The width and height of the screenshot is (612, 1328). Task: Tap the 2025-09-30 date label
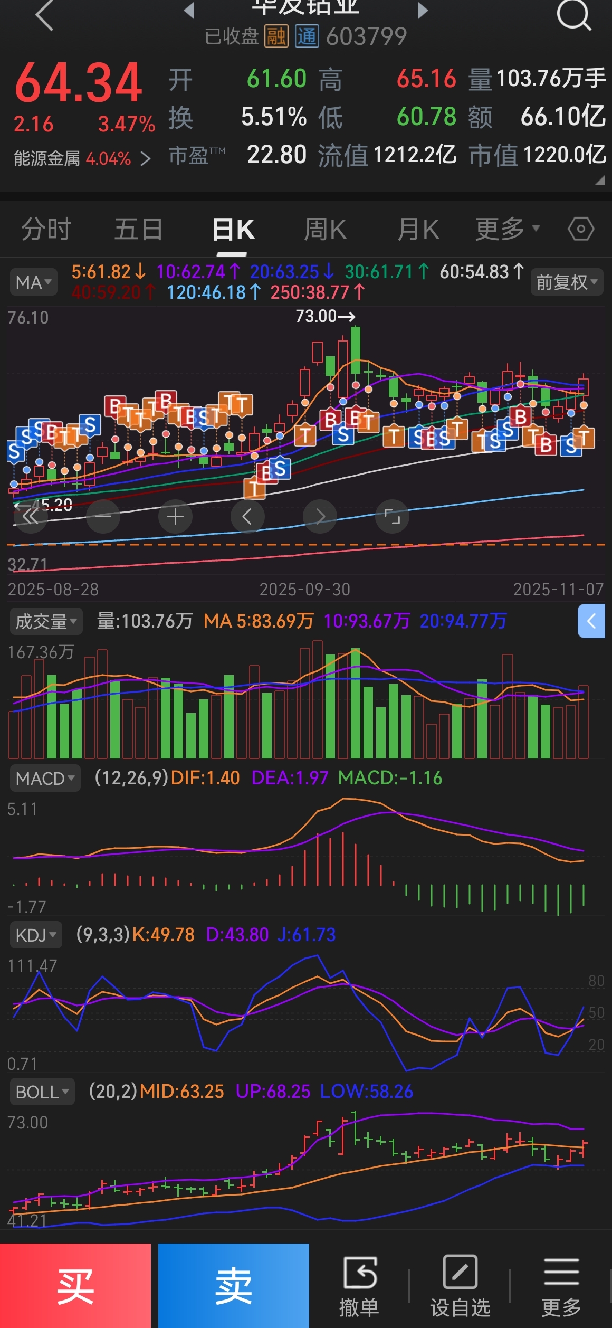click(305, 590)
